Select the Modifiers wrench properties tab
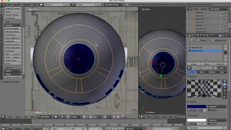This screenshot has width=231, height=130. click(x=214, y=35)
